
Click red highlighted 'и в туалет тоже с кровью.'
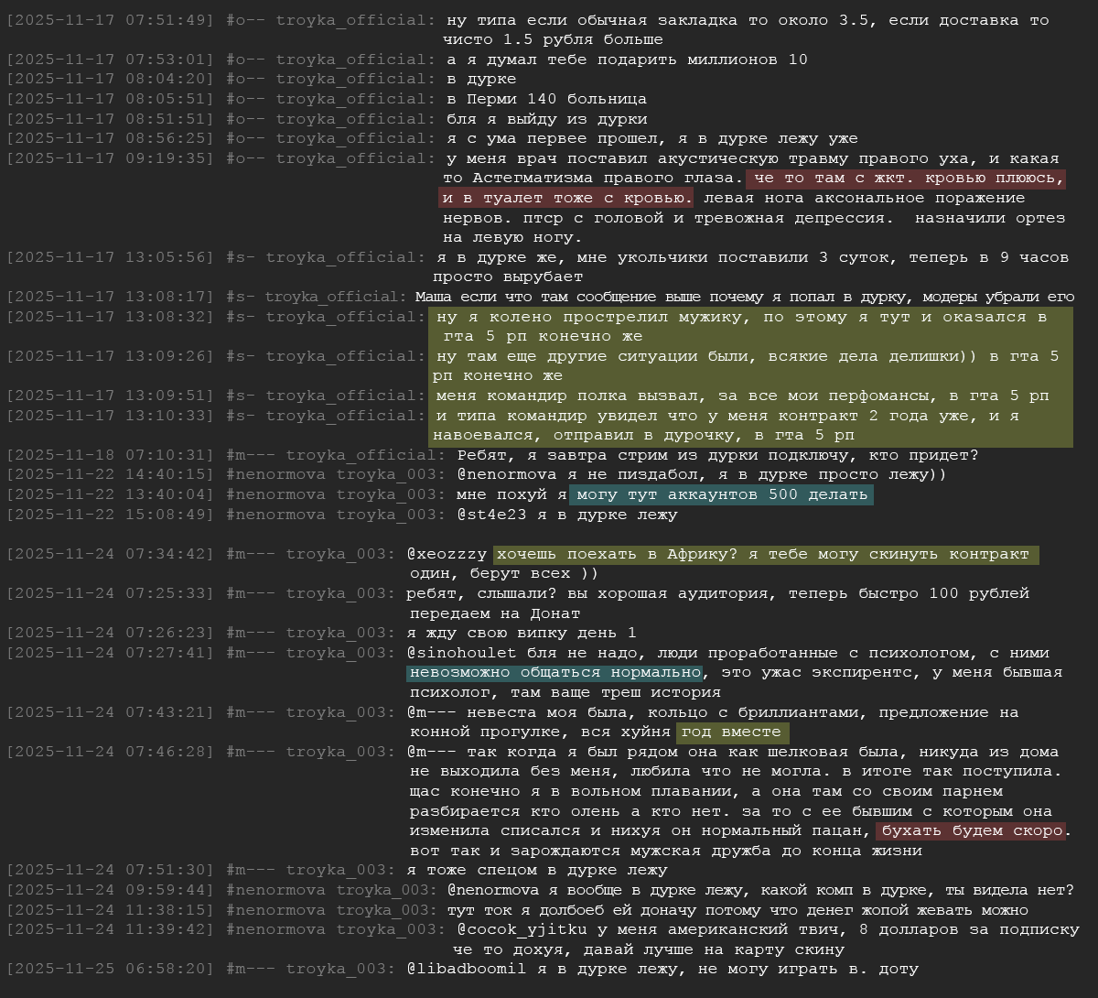[x=566, y=199]
